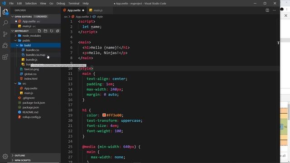Switch to the main.js editor tab
The height and width of the screenshot is (163, 290).
point(98,10)
